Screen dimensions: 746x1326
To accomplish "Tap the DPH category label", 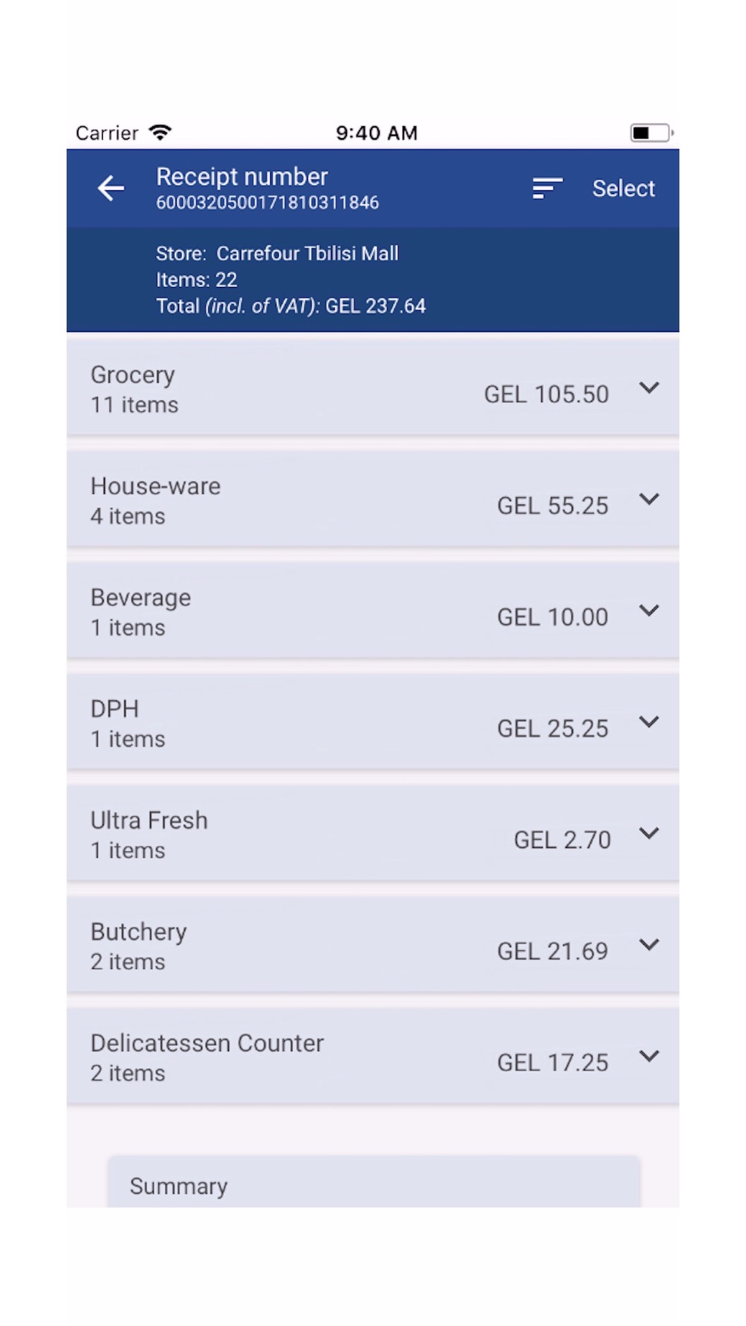I will click(x=115, y=708).
